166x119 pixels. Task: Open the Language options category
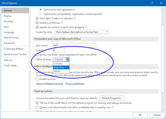point(15,32)
